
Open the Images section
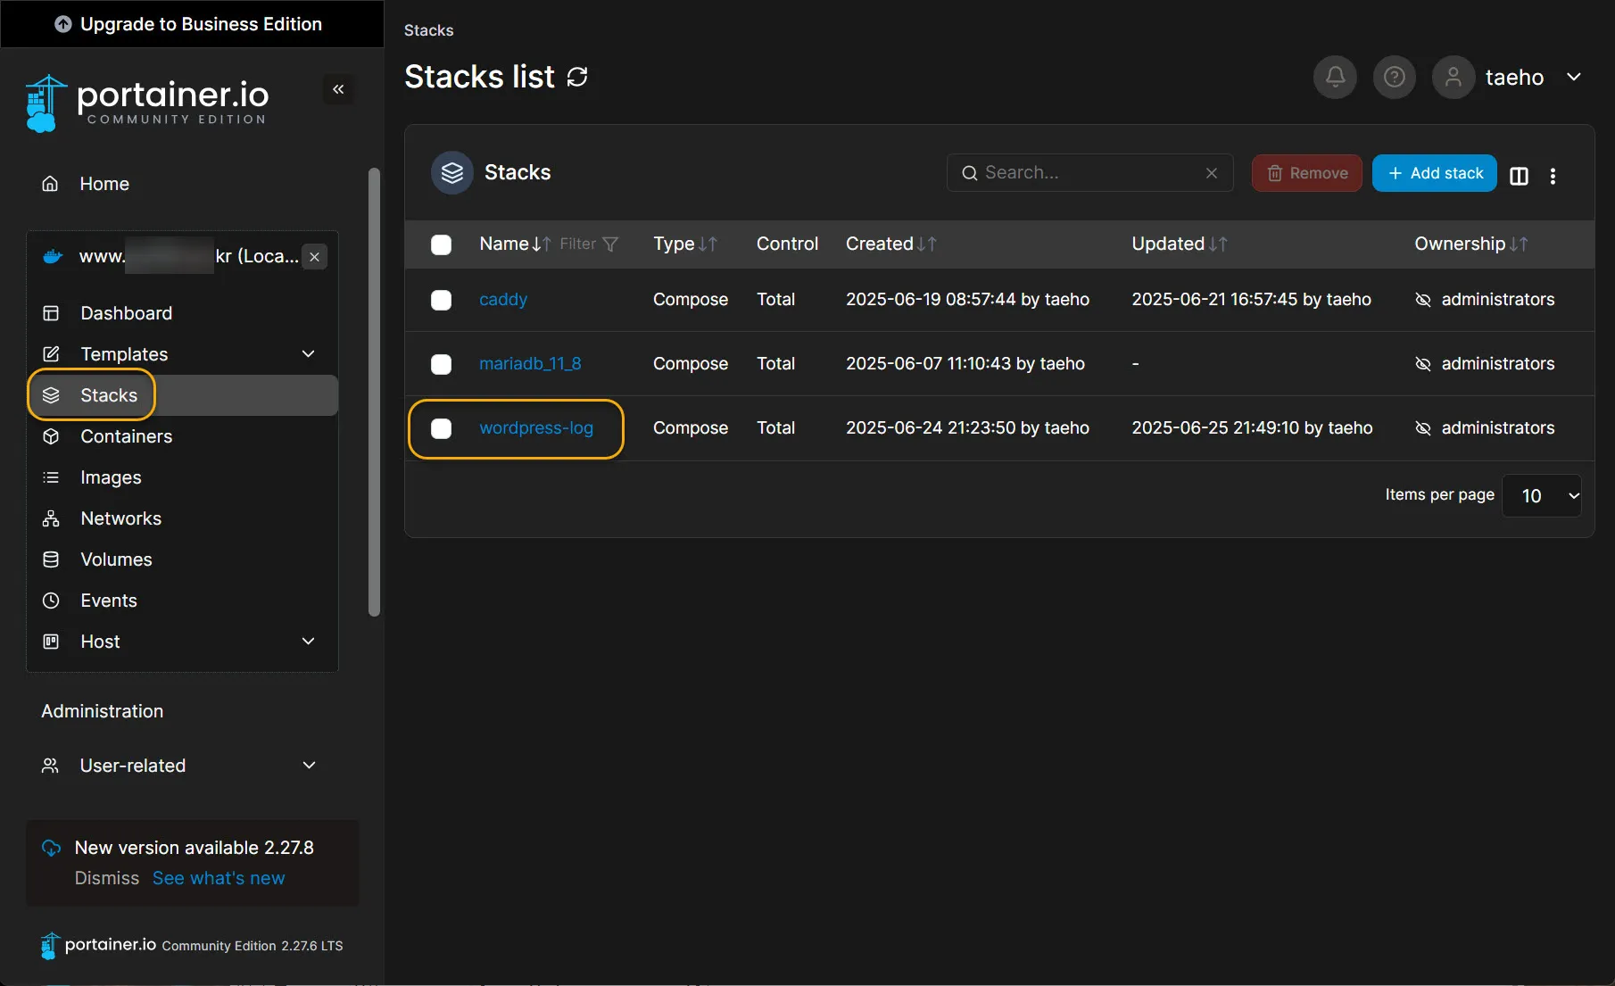click(x=111, y=476)
